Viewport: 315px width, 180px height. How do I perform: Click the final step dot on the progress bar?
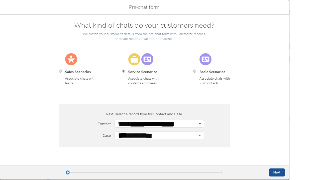point(221,172)
